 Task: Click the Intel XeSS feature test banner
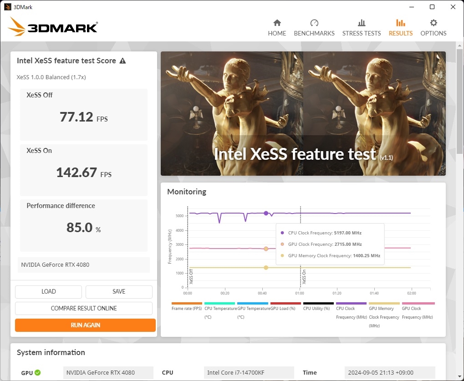303,114
